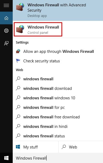The width and height of the screenshot is (103, 163).
Task: Click the Windows Start logo
Action: (6, 158)
